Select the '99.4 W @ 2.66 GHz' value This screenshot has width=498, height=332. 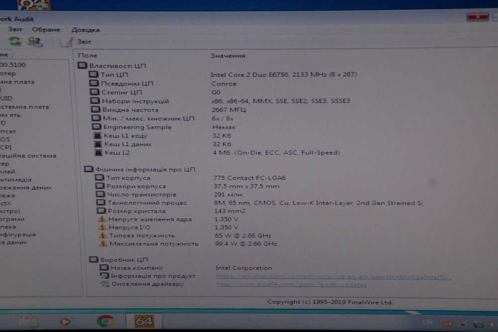coord(246,244)
